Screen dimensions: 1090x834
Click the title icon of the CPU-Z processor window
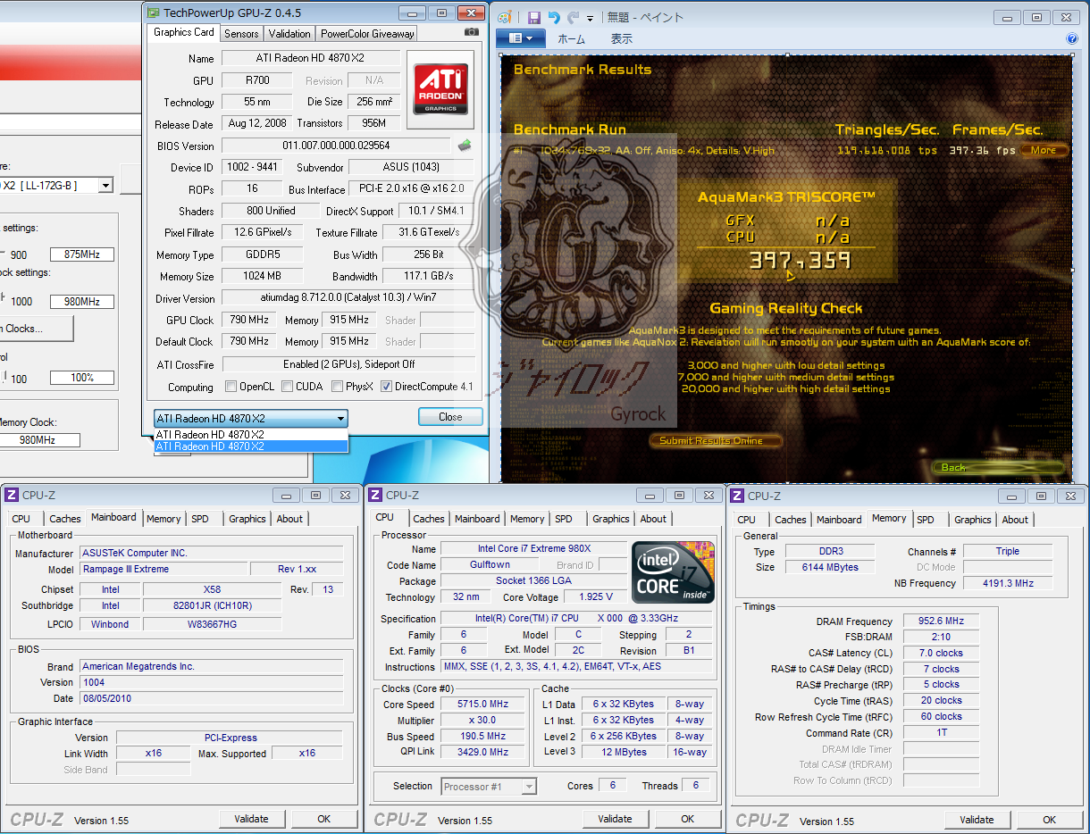pos(375,495)
